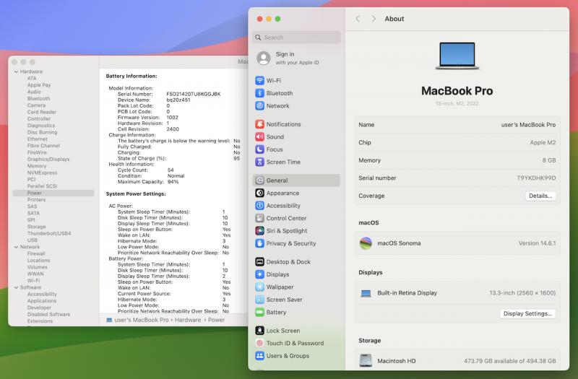The height and width of the screenshot is (379, 578).
Task: Click the Network globe icon
Action: coord(259,105)
